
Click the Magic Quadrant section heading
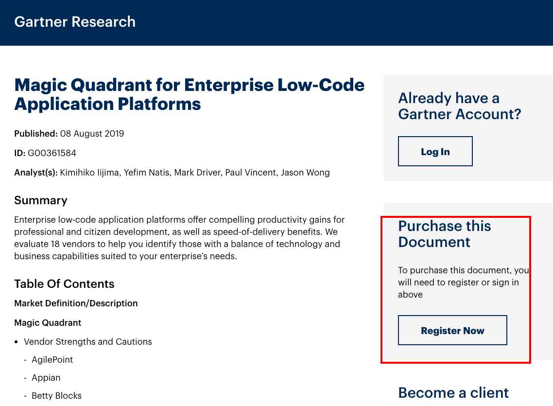(48, 322)
